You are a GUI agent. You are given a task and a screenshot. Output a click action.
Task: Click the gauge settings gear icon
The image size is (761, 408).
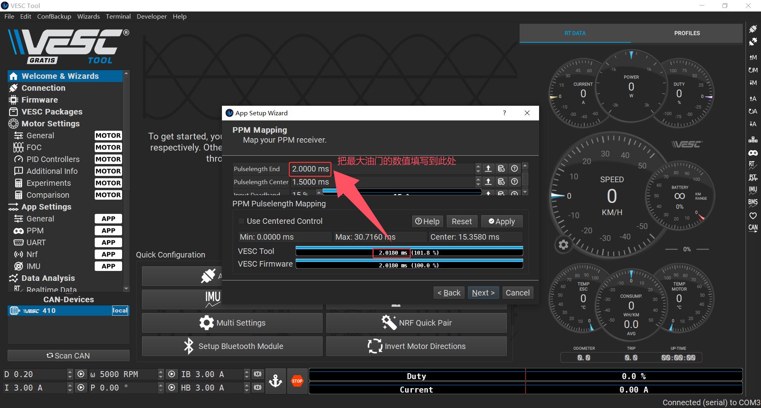(563, 245)
